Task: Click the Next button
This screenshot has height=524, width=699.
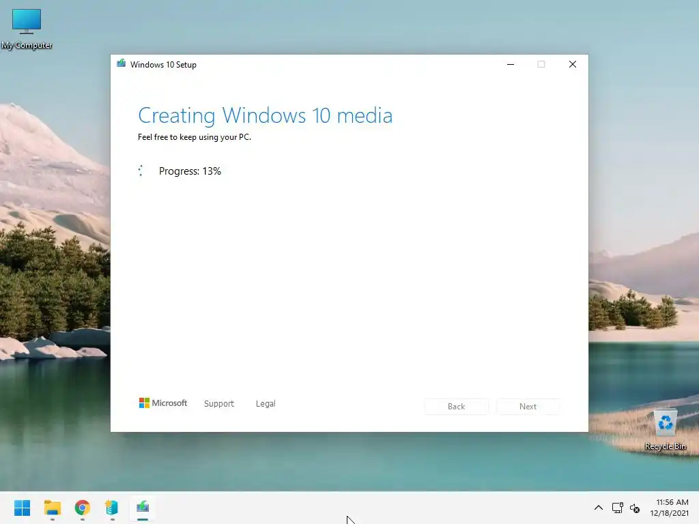Action: tap(528, 407)
